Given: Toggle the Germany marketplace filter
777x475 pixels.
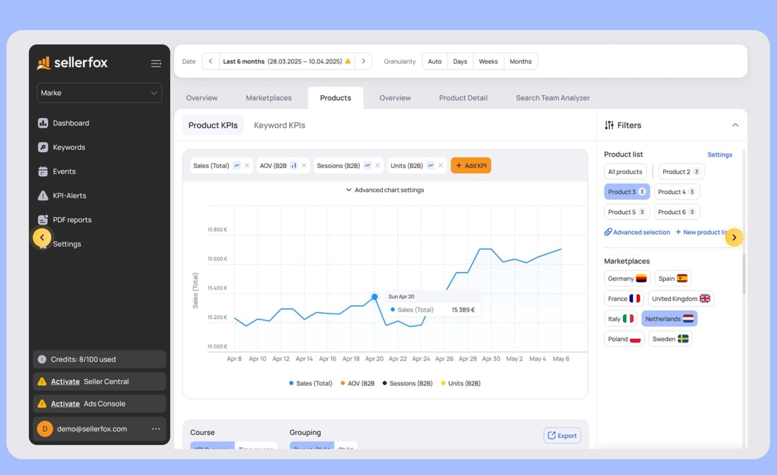Looking at the screenshot, I should coord(627,278).
